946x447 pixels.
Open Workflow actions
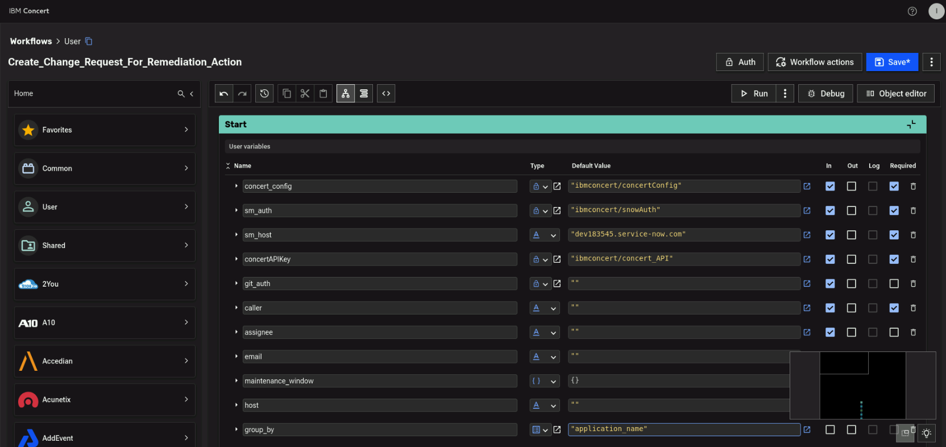(815, 62)
